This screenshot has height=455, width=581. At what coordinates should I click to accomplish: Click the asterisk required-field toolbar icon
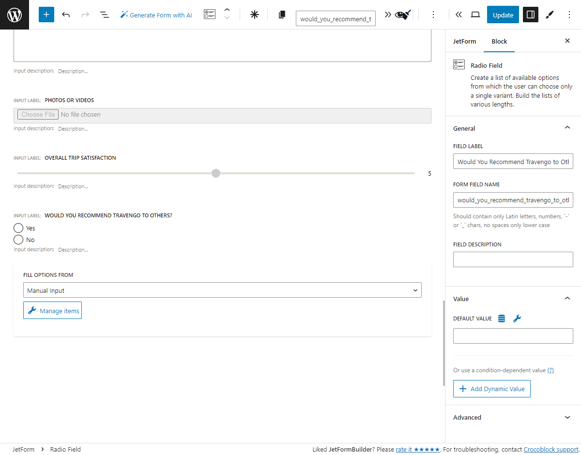tap(254, 15)
